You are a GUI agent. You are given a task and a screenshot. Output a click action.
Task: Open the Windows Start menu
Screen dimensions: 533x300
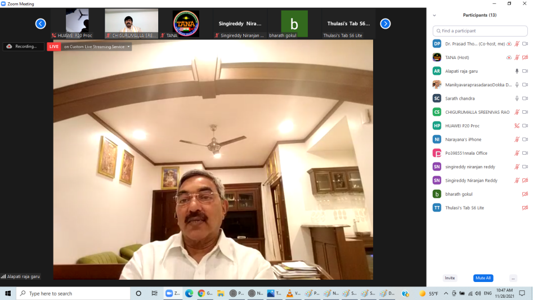click(8, 293)
